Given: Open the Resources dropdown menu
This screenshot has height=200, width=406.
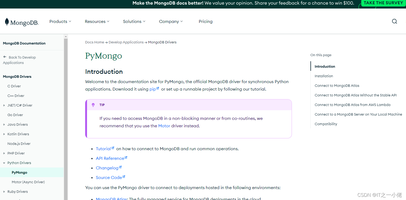Looking at the screenshot, I should pos(97,22).
